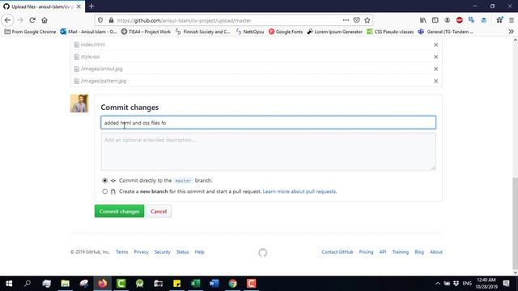Show more bookmarks with the chevron

point(511,32)
